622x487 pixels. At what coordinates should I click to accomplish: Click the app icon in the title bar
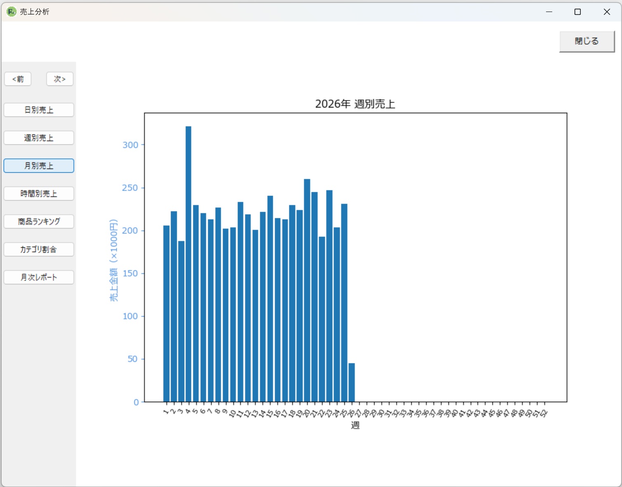tap(11, 12)
